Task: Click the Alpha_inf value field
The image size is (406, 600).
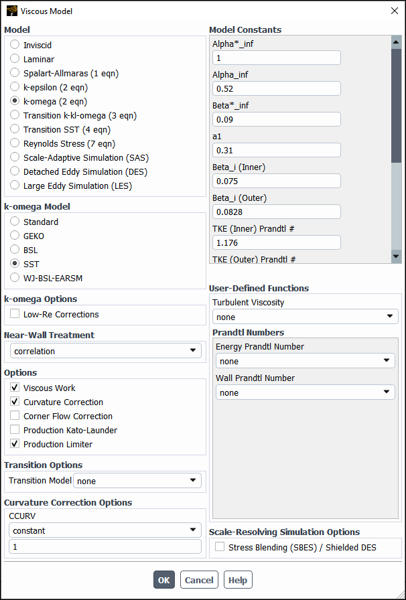Action: 276,88
